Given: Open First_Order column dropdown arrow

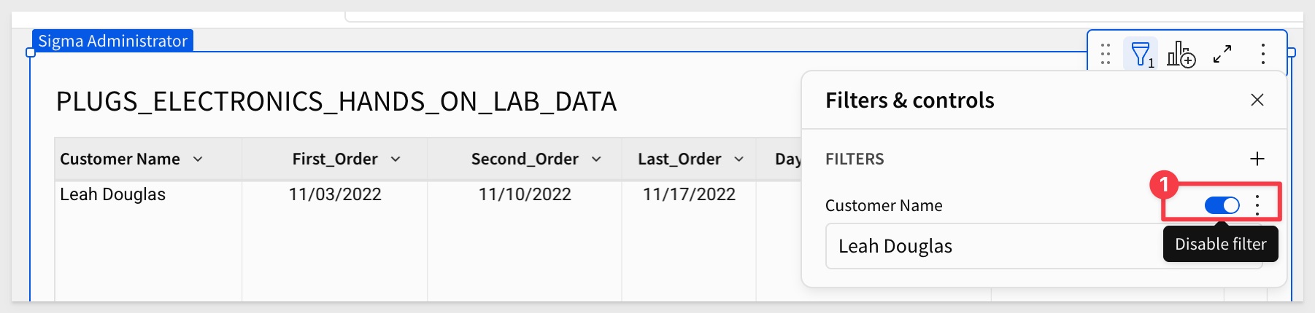Looking at the screenshot, I should point(396,159).
